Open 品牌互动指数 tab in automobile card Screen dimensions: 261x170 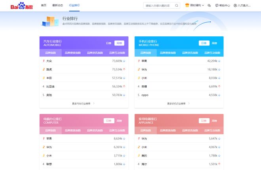coord(117,53)
